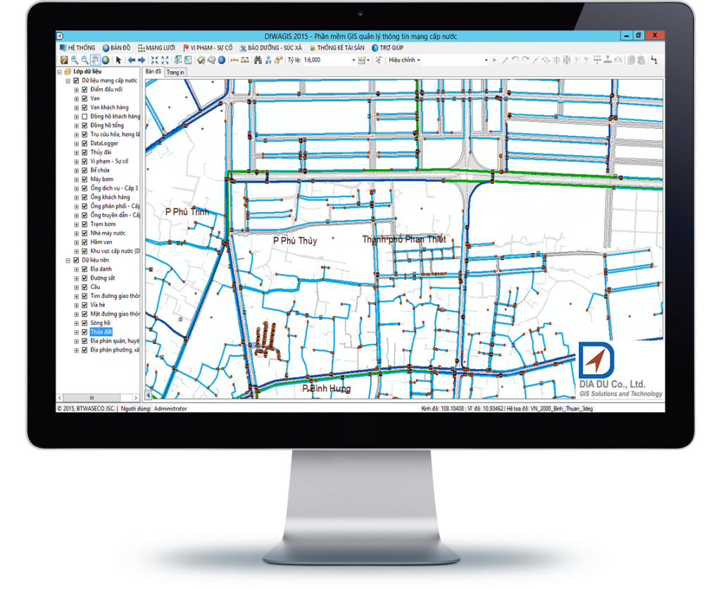This screenshot has height=589, width=721.
Task: Expand the Van khách hàng layer node
Action: (77, 108)
